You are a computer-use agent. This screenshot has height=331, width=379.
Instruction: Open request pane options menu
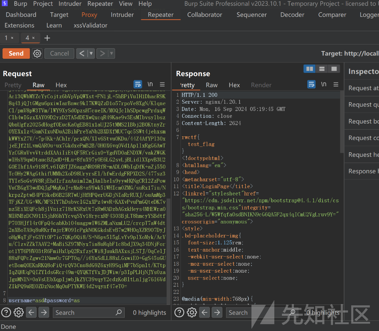(x=162, y=84)
